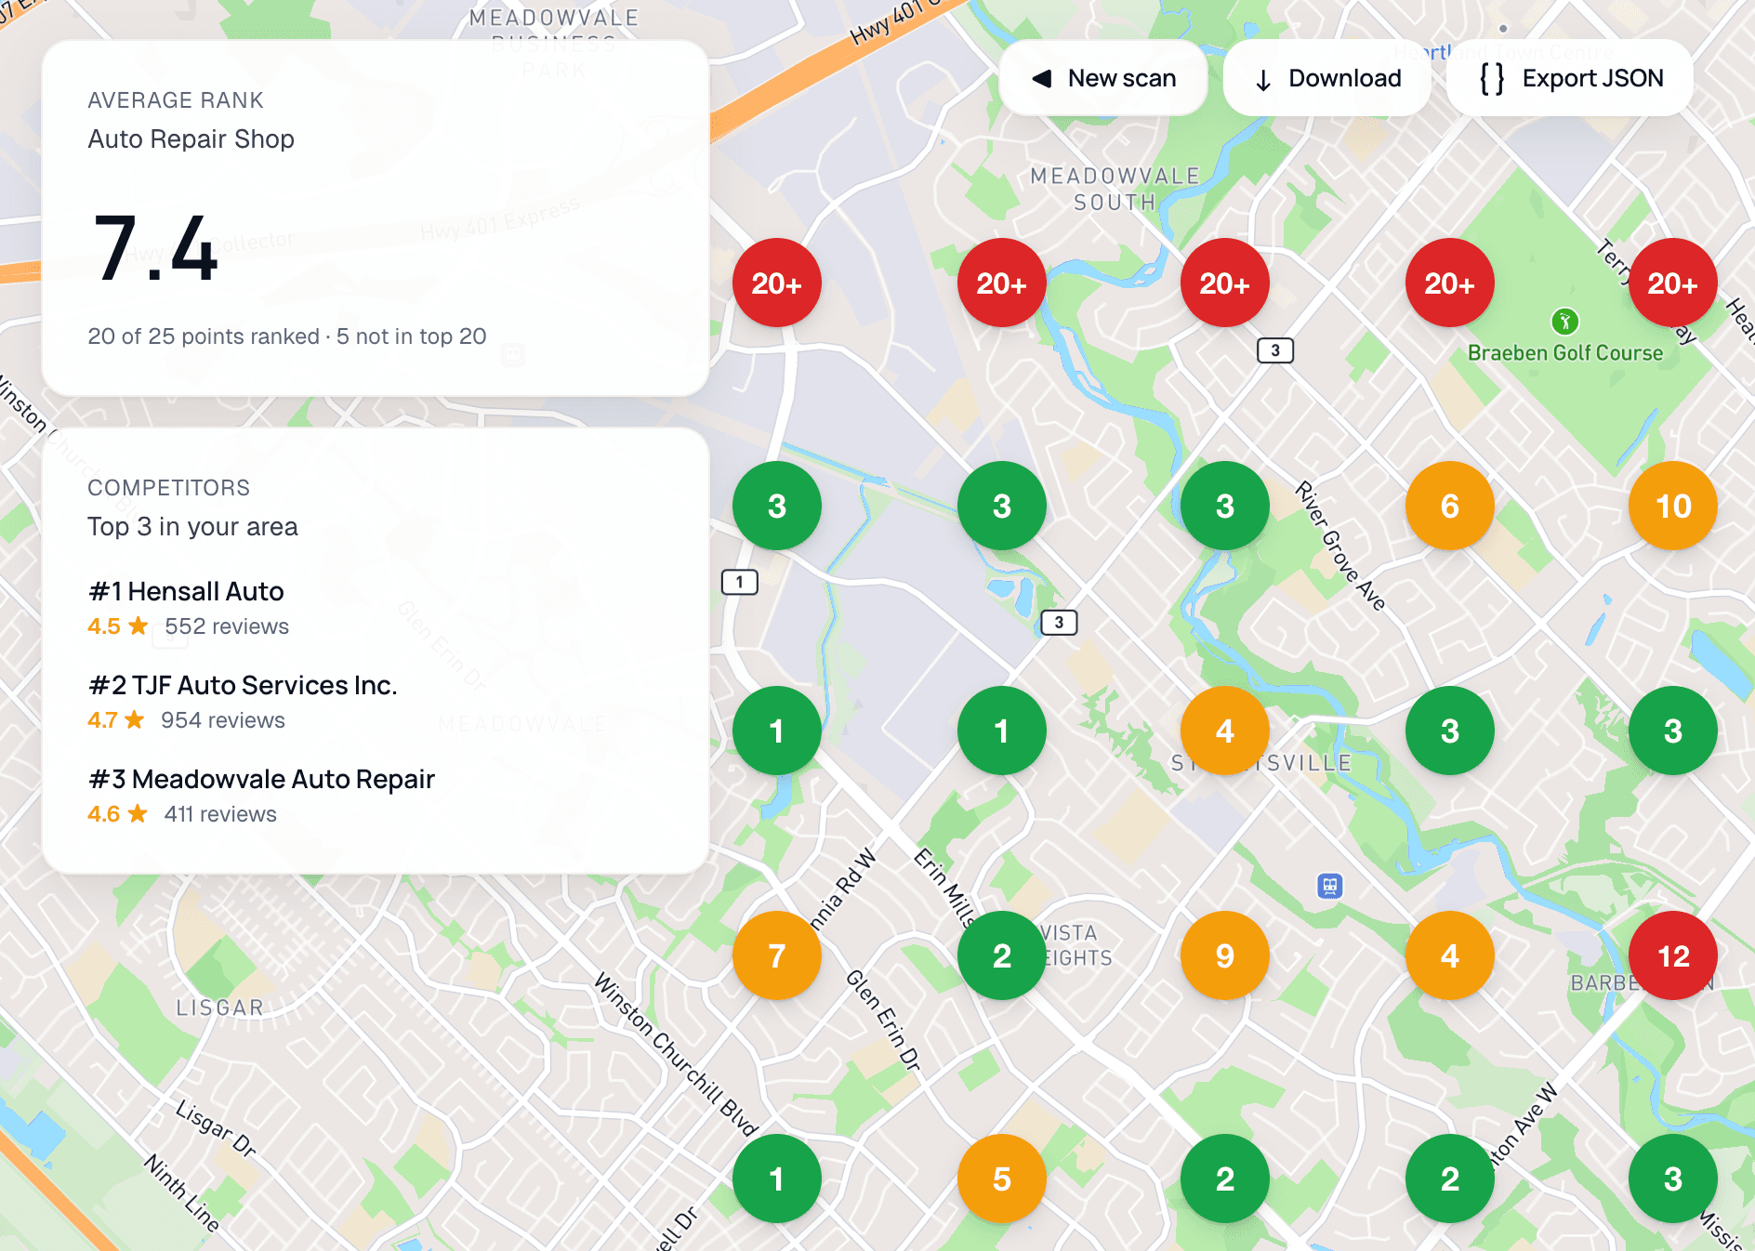Select the red rank 12 marker
1755x1251 pixels.
point(1673,955)
